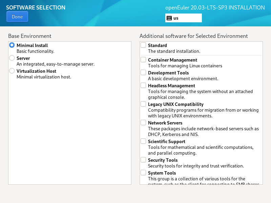Click the Done button
The height and width of the screenshot is (203, 271).
click(17, 17)
